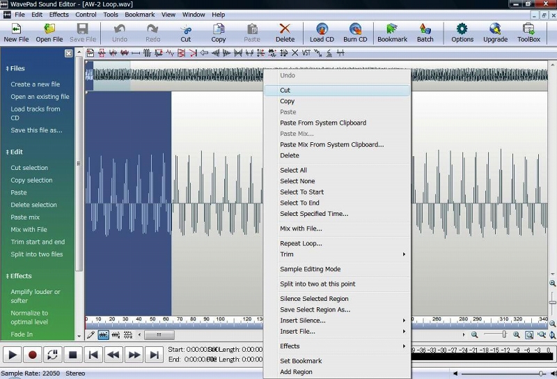This screenshot has width=557, height=379.
Task: Open the Batch converter icon
Action: 425,29
